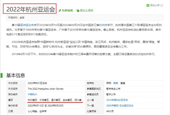This screenshot has width=170, height=115.
Task: Click the page title 2022年杭州亚运会
Action: point(31,10)
